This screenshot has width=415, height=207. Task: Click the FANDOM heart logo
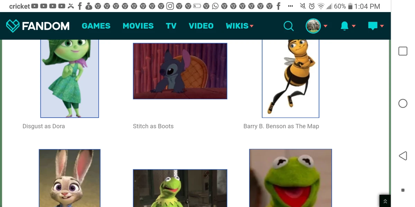pos(12,26)
